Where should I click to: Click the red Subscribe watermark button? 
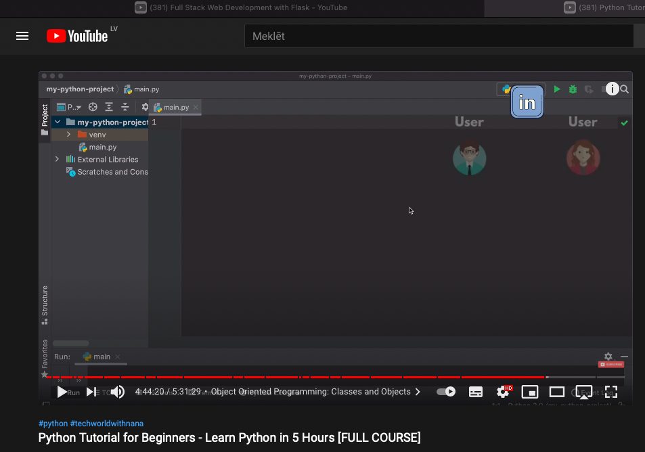click(x=611, y=365)
